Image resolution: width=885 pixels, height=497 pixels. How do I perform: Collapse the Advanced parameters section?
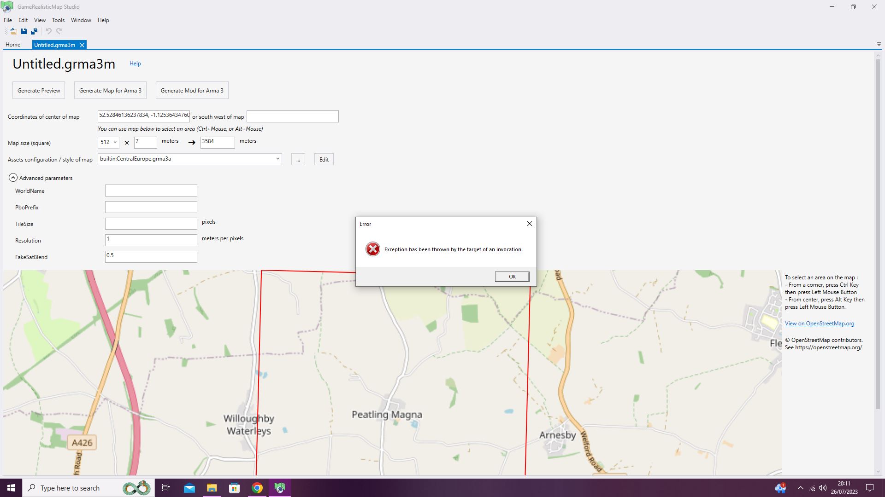click(x=13, y=178)
